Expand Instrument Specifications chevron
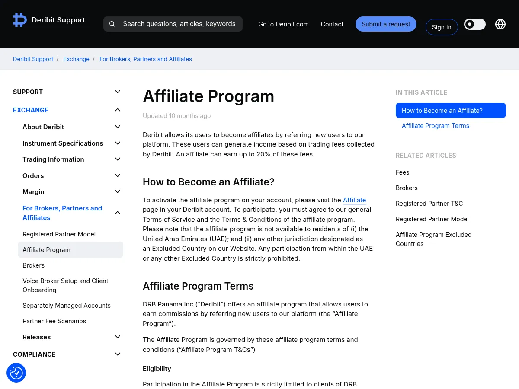This screenshot has height=389, width=519. click(118, 143)
